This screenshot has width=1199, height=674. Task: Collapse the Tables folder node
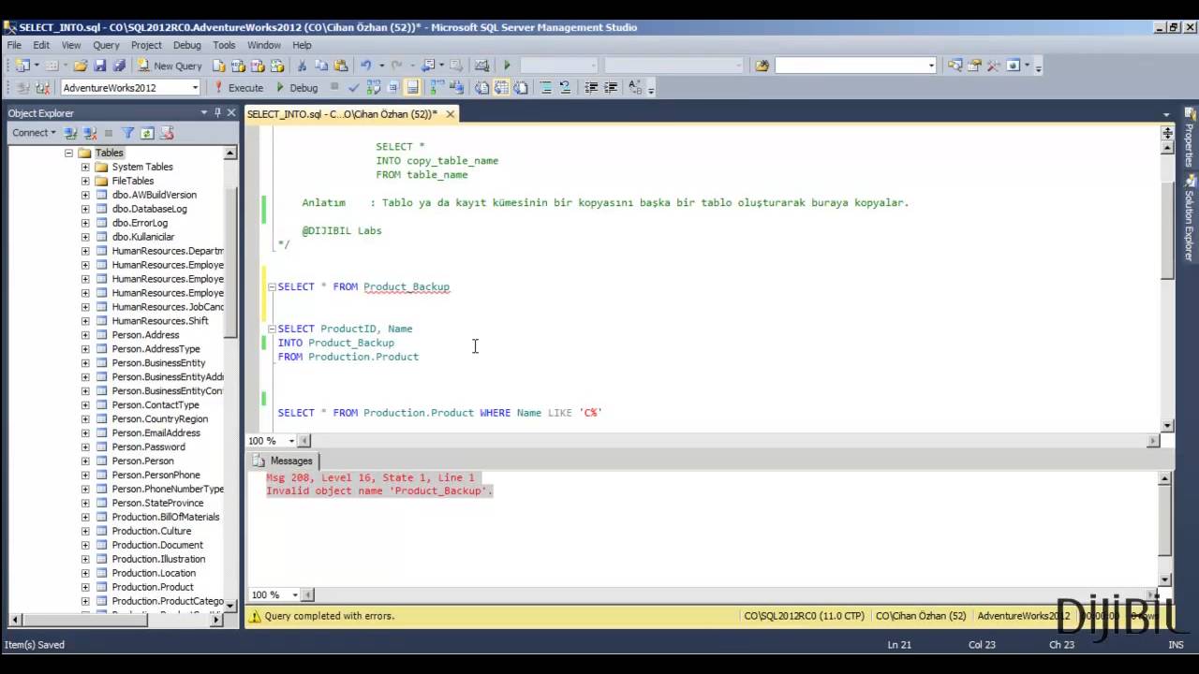[68, 153]
